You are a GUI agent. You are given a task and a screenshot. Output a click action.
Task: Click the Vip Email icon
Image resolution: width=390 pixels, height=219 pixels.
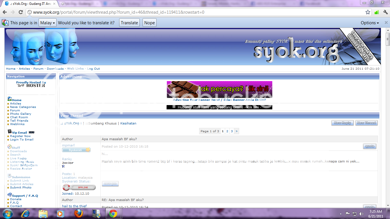point(9,132)
